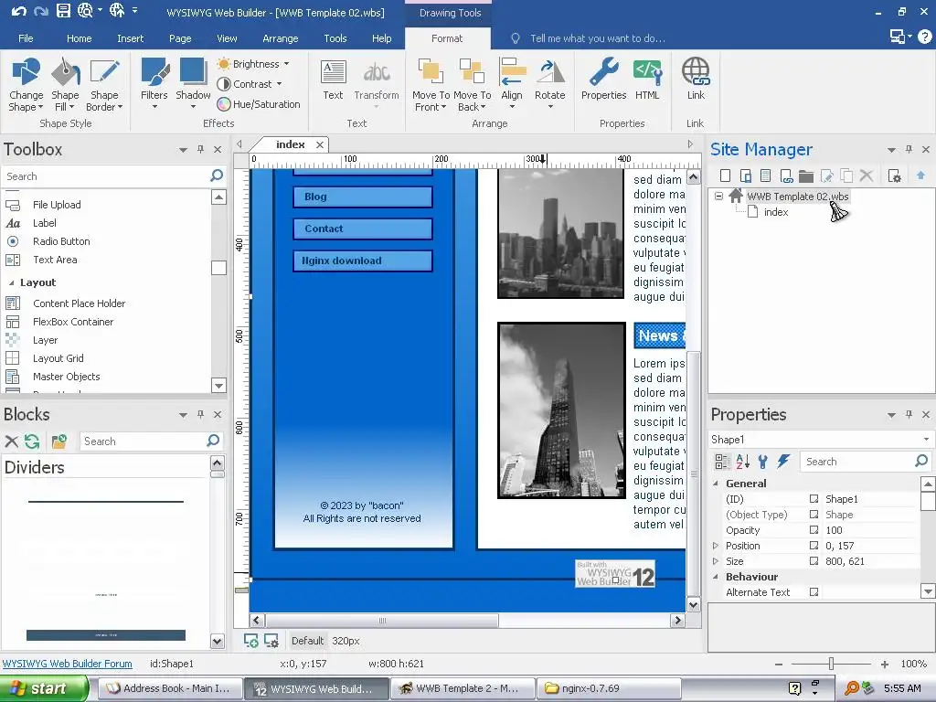This screenshot has width=936, height=702.
Task: Apply the Shadow effect
Action: 193,83
